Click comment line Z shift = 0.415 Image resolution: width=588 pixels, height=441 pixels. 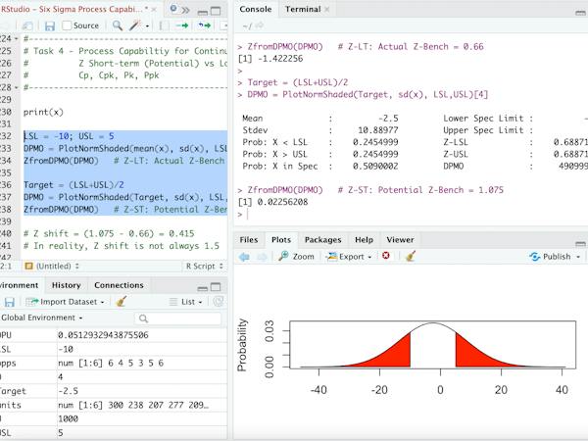(109, 233)
